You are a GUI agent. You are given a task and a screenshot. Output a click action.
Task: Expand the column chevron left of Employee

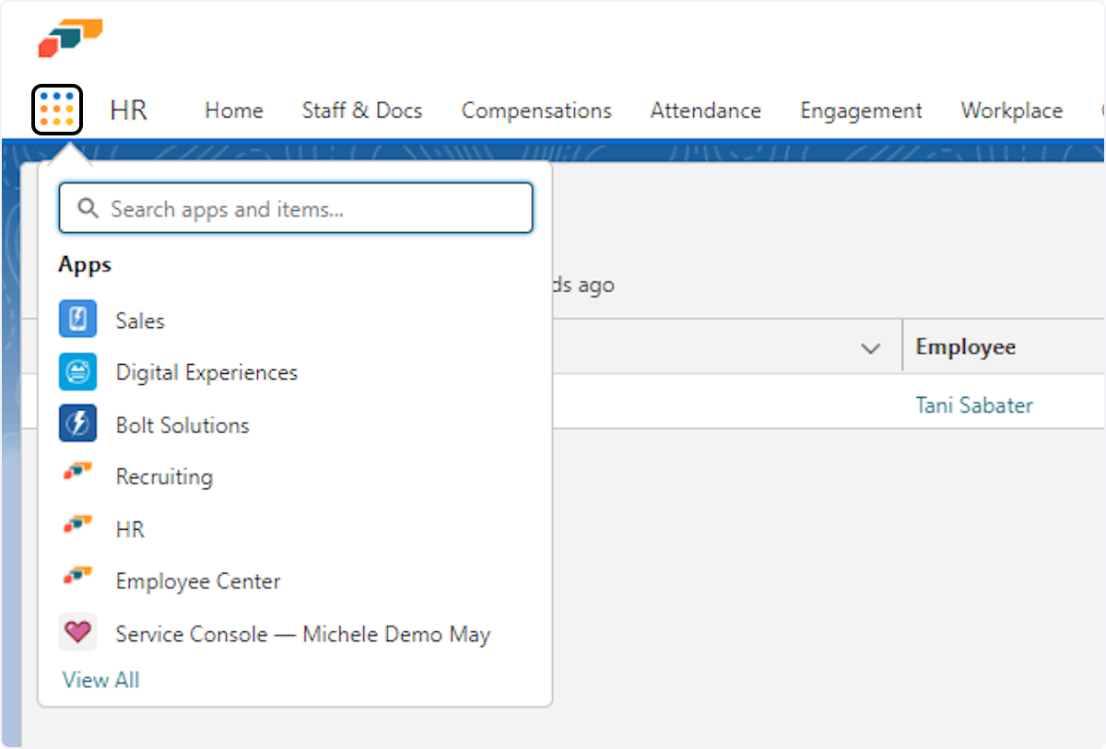[x=869, y=348]
